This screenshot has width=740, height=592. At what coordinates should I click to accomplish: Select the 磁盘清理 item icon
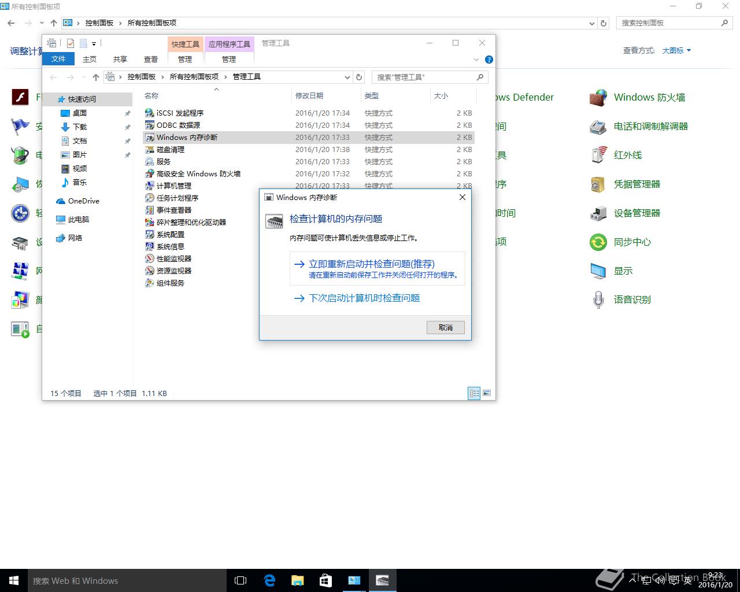[150, 149]
